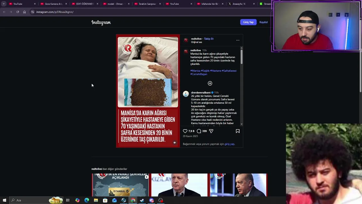Screen dimensions: 362x204
Task: Go to browser home page icon
Action: pyautogui.click(x=24, y=12)
